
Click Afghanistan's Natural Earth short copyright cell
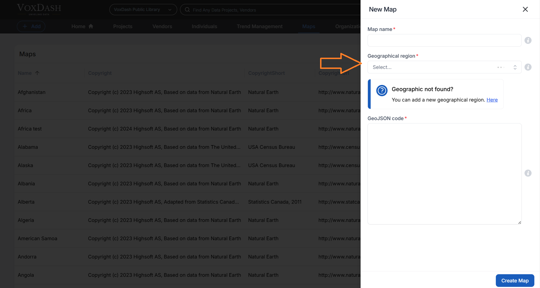pos(263,92)
